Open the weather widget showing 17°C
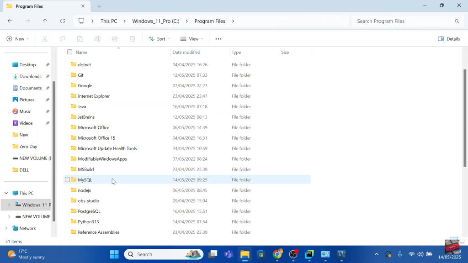The image size is (468, 263). tap(26, 254)
